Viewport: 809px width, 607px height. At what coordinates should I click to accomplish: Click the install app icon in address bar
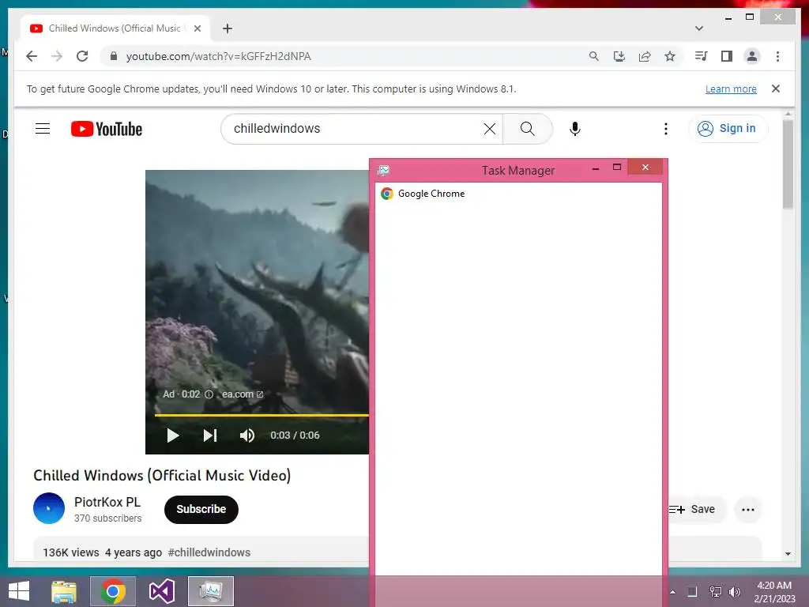[619, 56]
